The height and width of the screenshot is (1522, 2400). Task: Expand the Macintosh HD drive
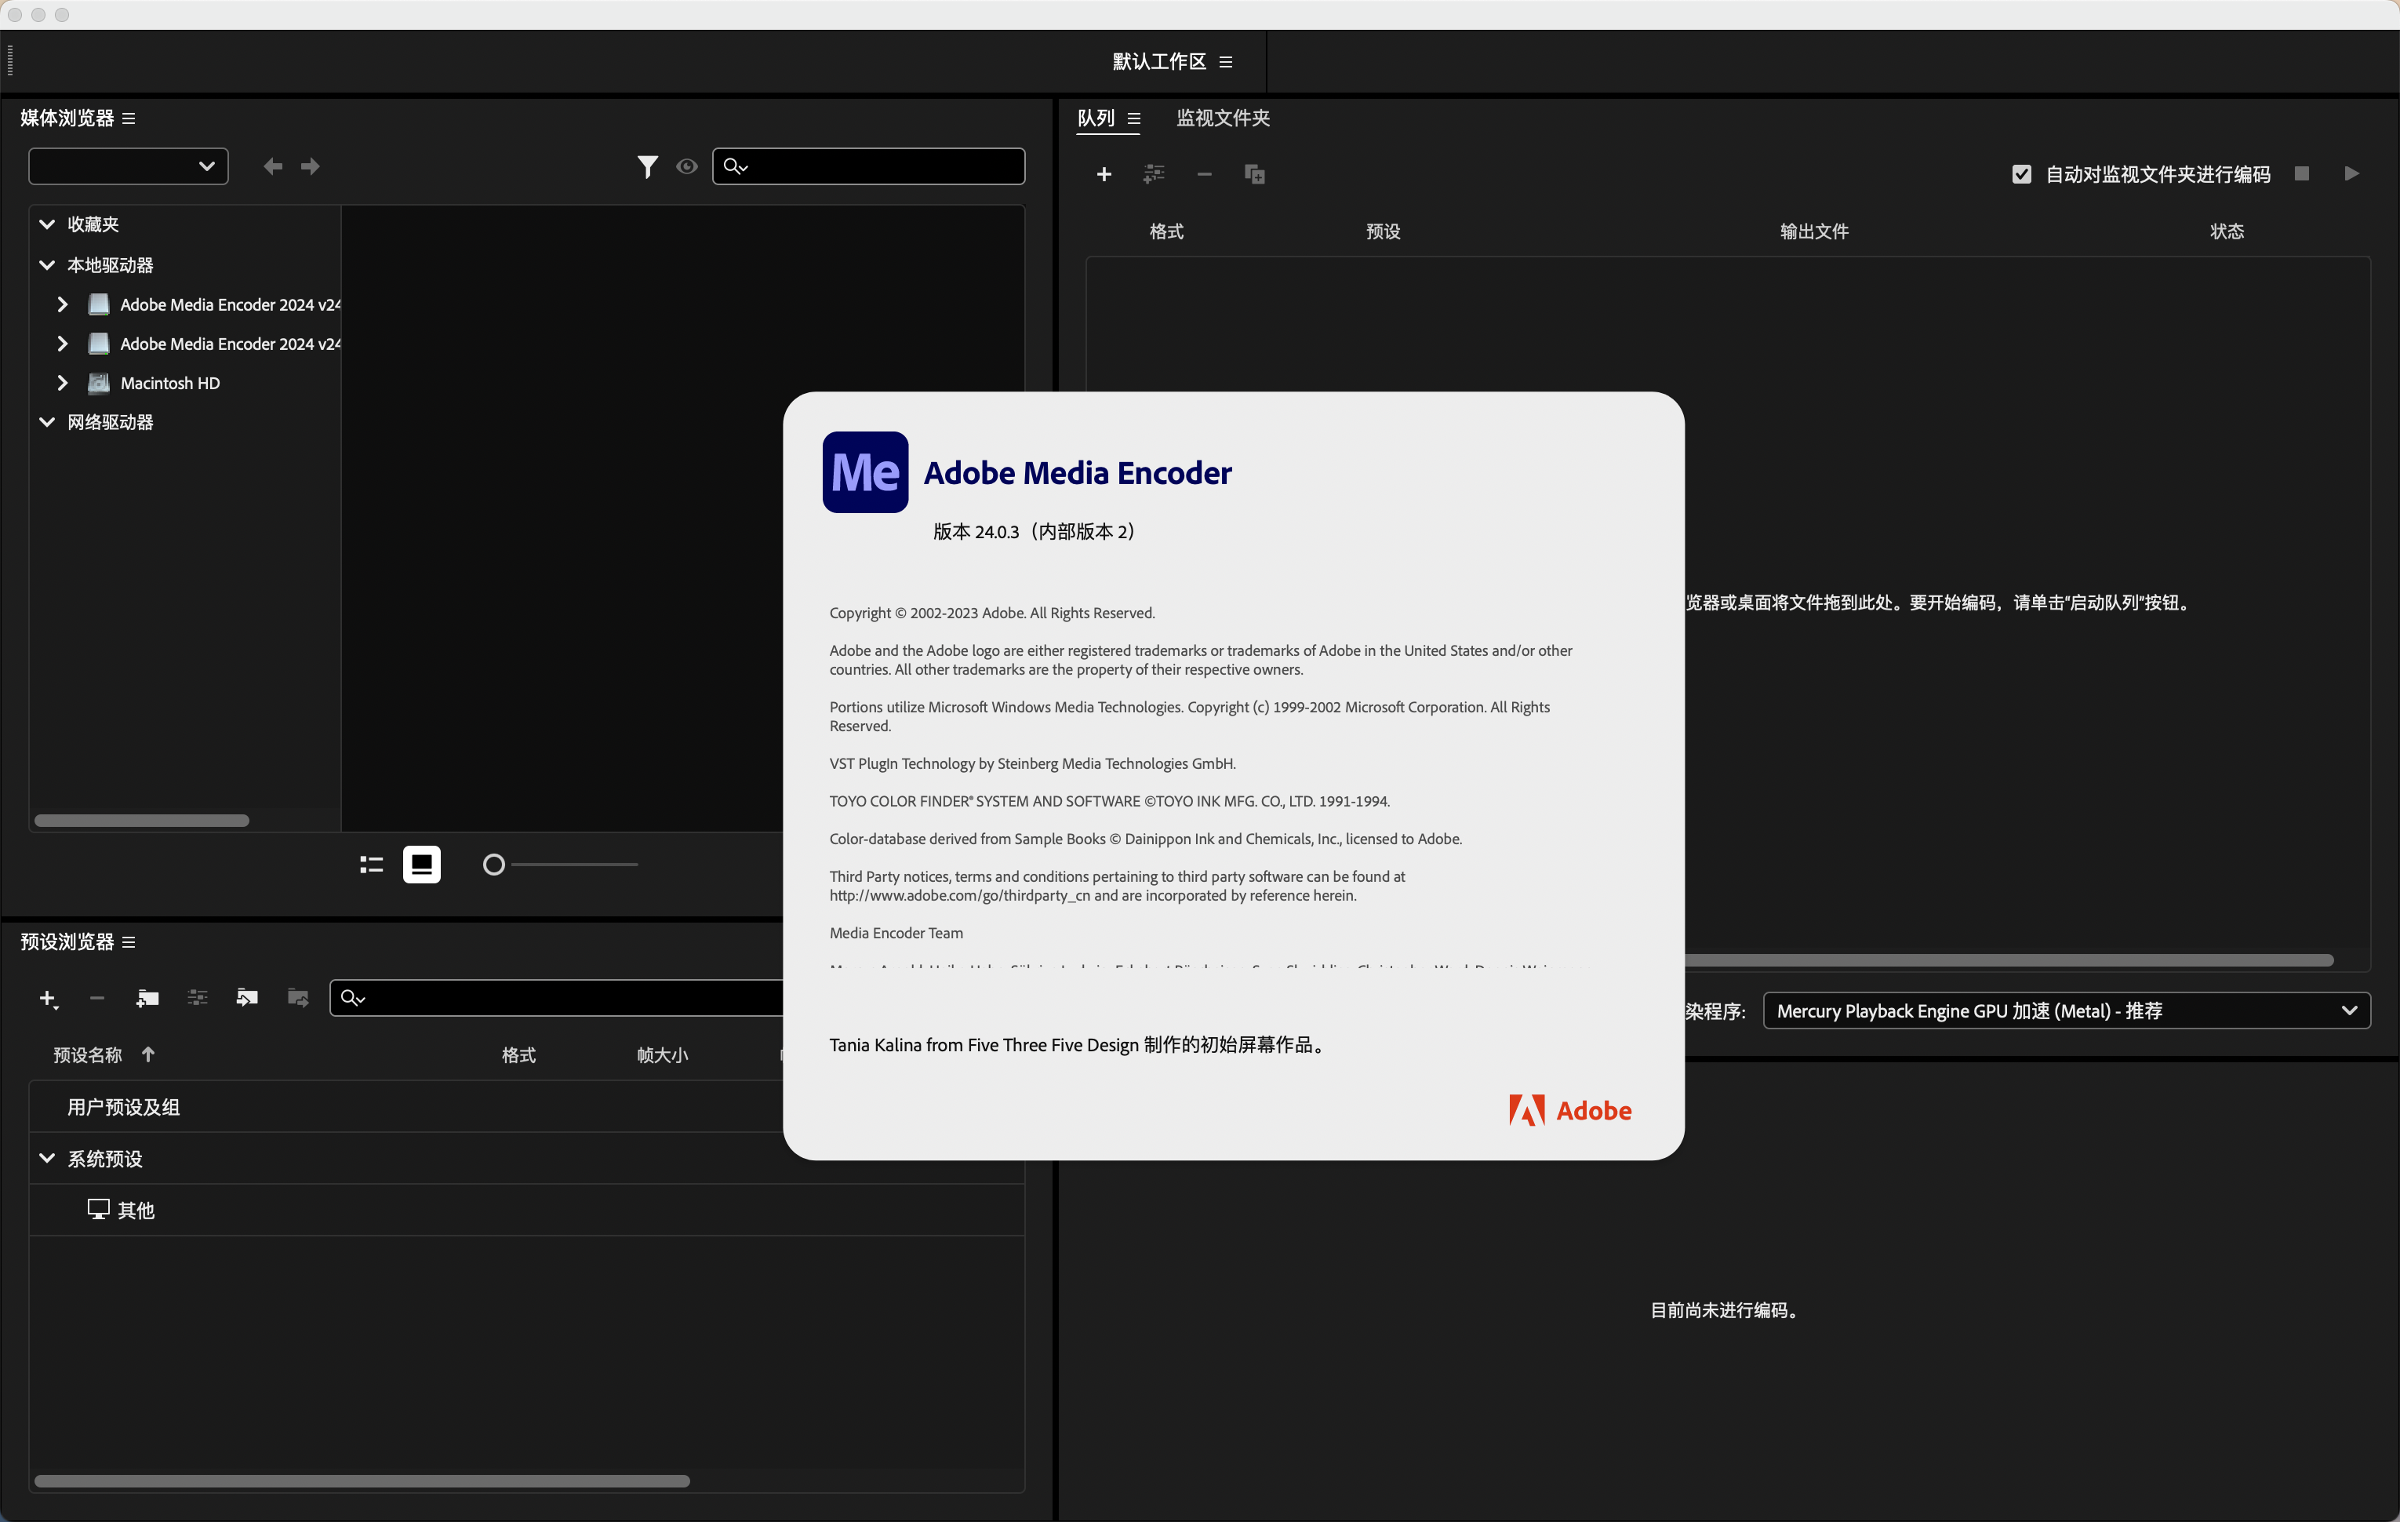point(63,383)
